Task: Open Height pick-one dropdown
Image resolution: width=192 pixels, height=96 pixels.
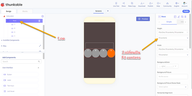Action: coord(173,32)
